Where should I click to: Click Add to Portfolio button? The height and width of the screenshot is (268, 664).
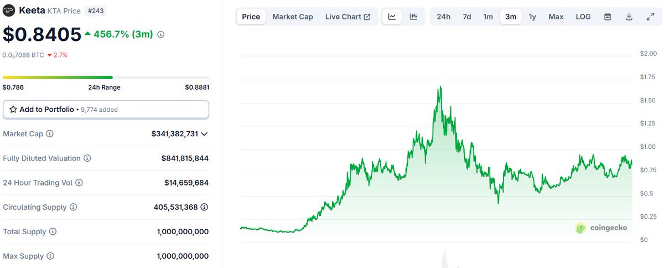coord(106,110)
